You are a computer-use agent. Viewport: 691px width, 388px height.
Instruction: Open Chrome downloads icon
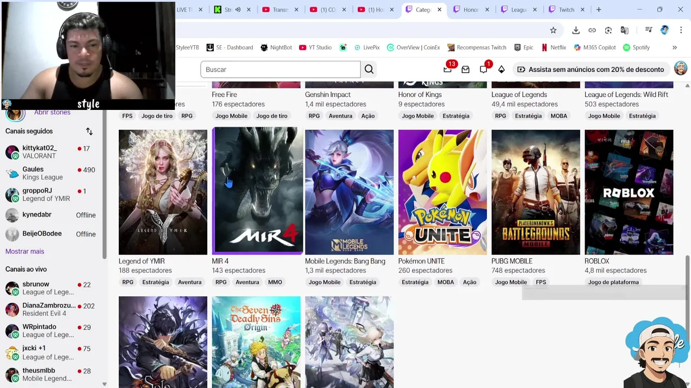tap(576, 30)
